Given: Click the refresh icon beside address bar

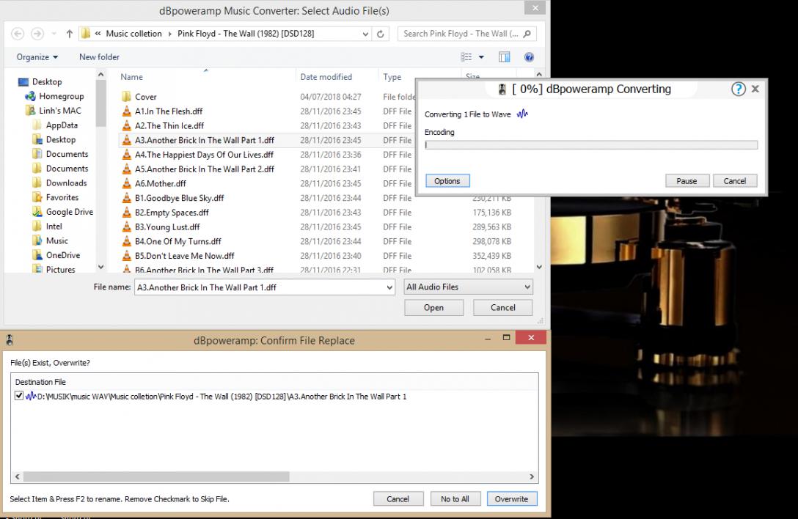Looking at the screenshot, I should point(381,34).
